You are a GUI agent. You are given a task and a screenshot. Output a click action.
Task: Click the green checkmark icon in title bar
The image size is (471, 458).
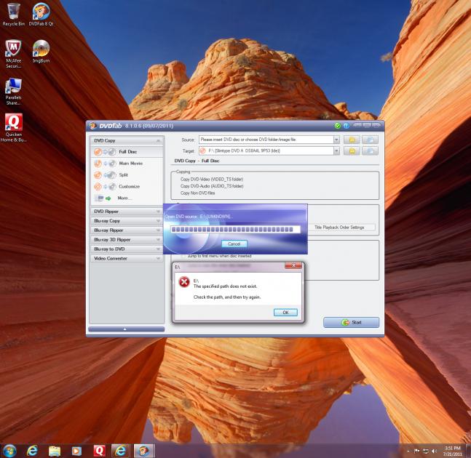point(337,126)
